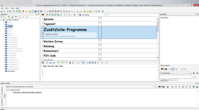Click the US flag icon in target editor toolbar
This screenshot has height=110, width=199.
[x=43, y=63]
